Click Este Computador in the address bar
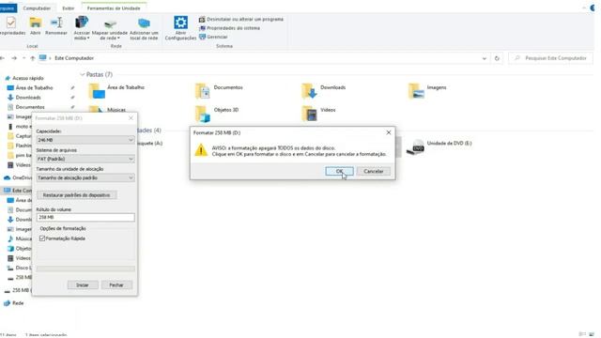 pos(74,58)
